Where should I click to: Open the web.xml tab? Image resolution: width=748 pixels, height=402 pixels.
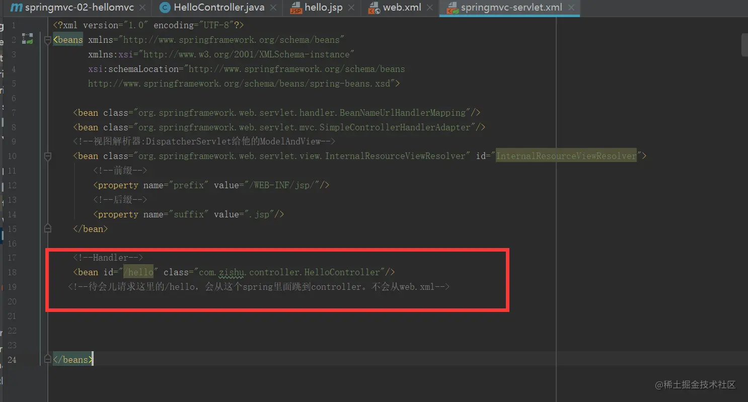401,8
